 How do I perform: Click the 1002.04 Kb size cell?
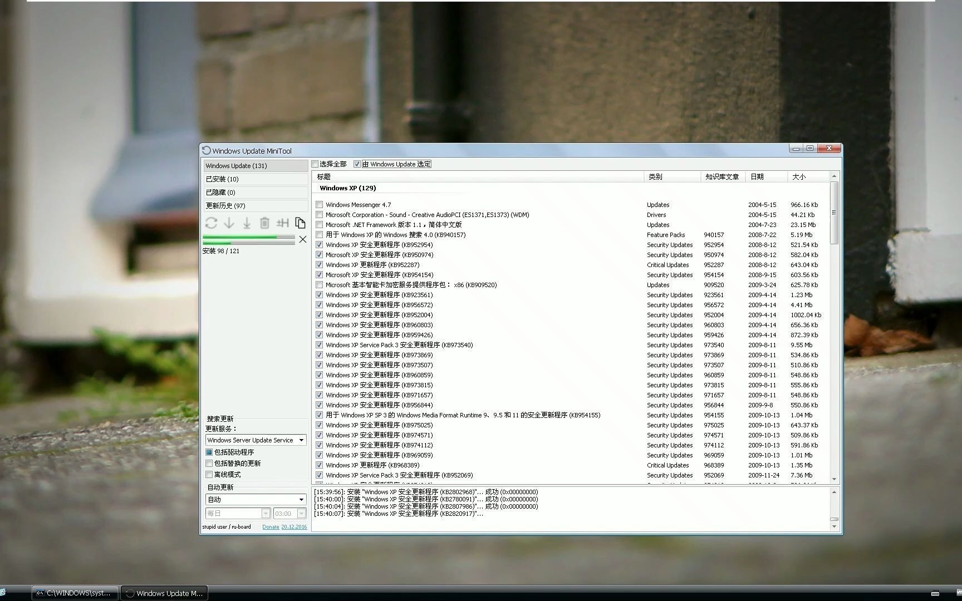click(806, 315)
